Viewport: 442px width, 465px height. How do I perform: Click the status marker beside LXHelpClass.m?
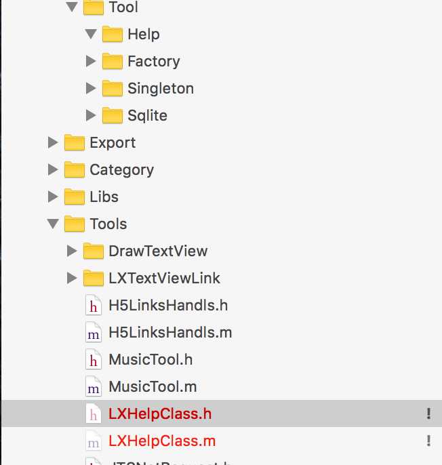tap(428, 441)
